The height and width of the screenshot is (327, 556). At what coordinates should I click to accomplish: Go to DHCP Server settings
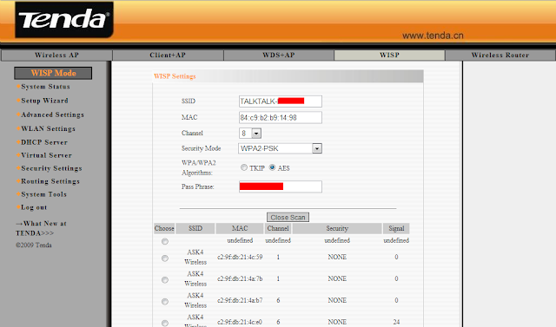click(x=44, y=142)
